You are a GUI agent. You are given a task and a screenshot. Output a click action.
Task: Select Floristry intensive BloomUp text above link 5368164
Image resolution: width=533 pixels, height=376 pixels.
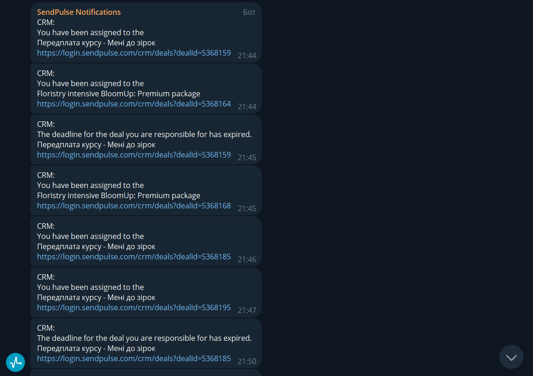click(118, 94)
